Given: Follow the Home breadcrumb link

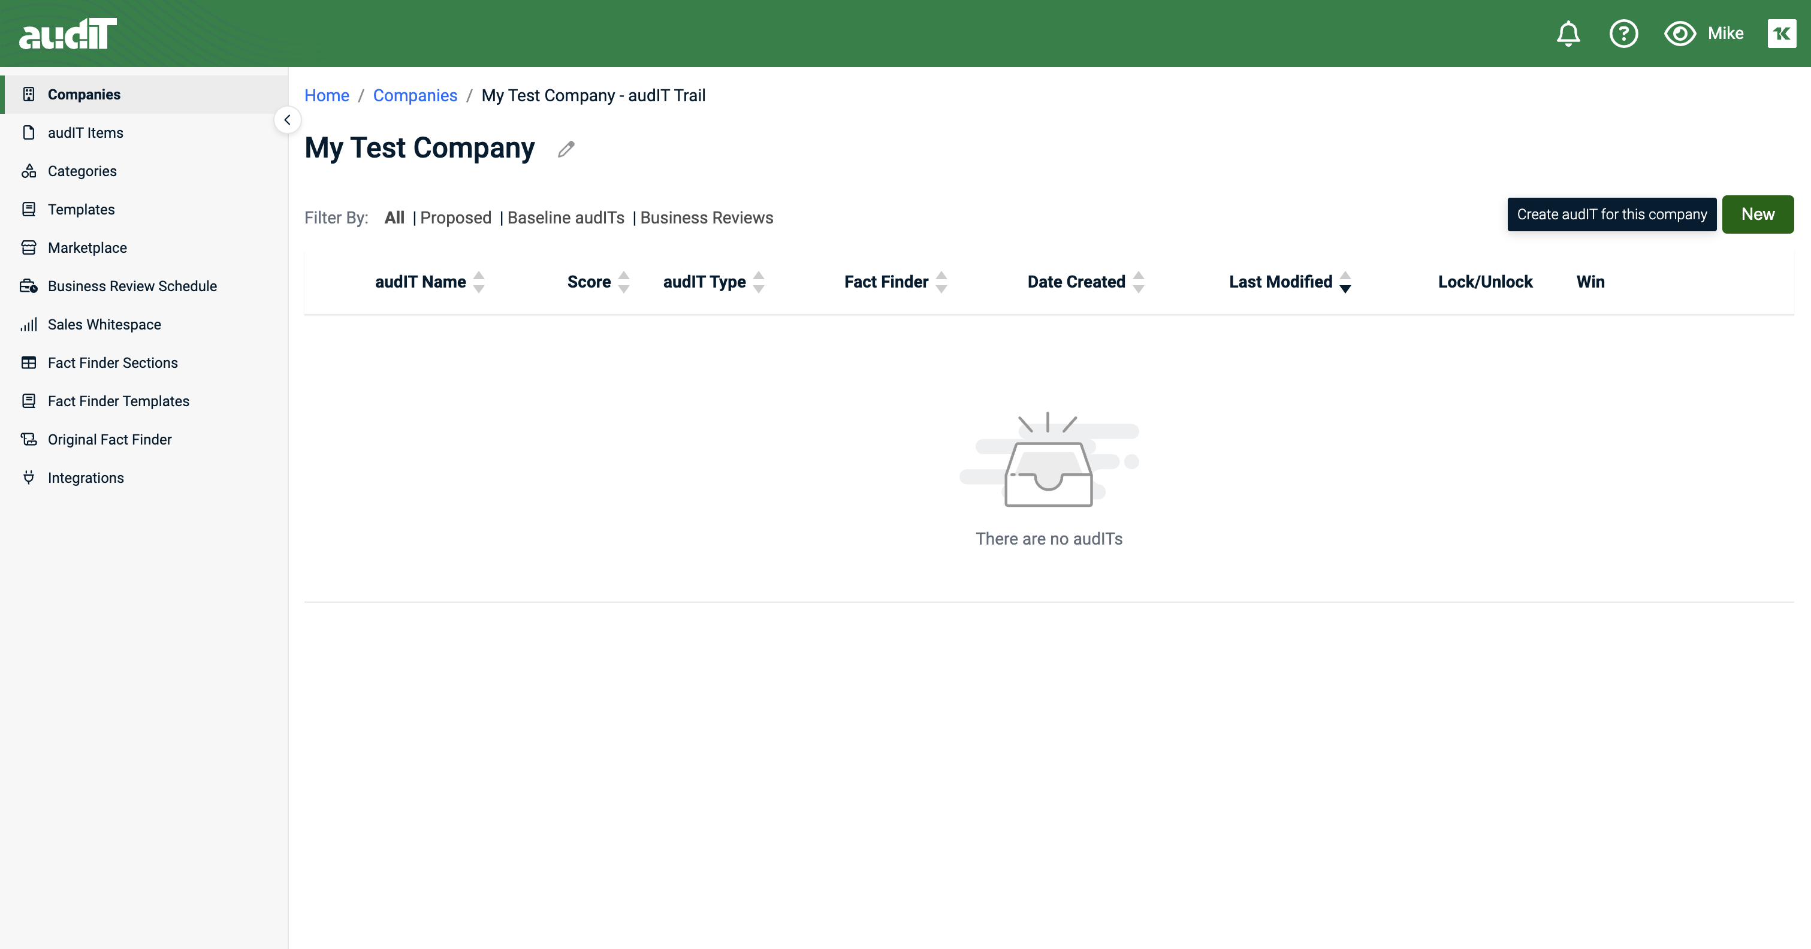Looking at the screenshot, I should point(326,96).
